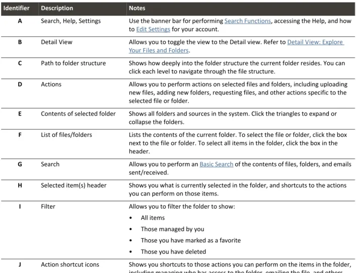This screenshot has height=273, width=356.
Task: Click the 'Search' description in row G
Action: [x=50, y=164]
